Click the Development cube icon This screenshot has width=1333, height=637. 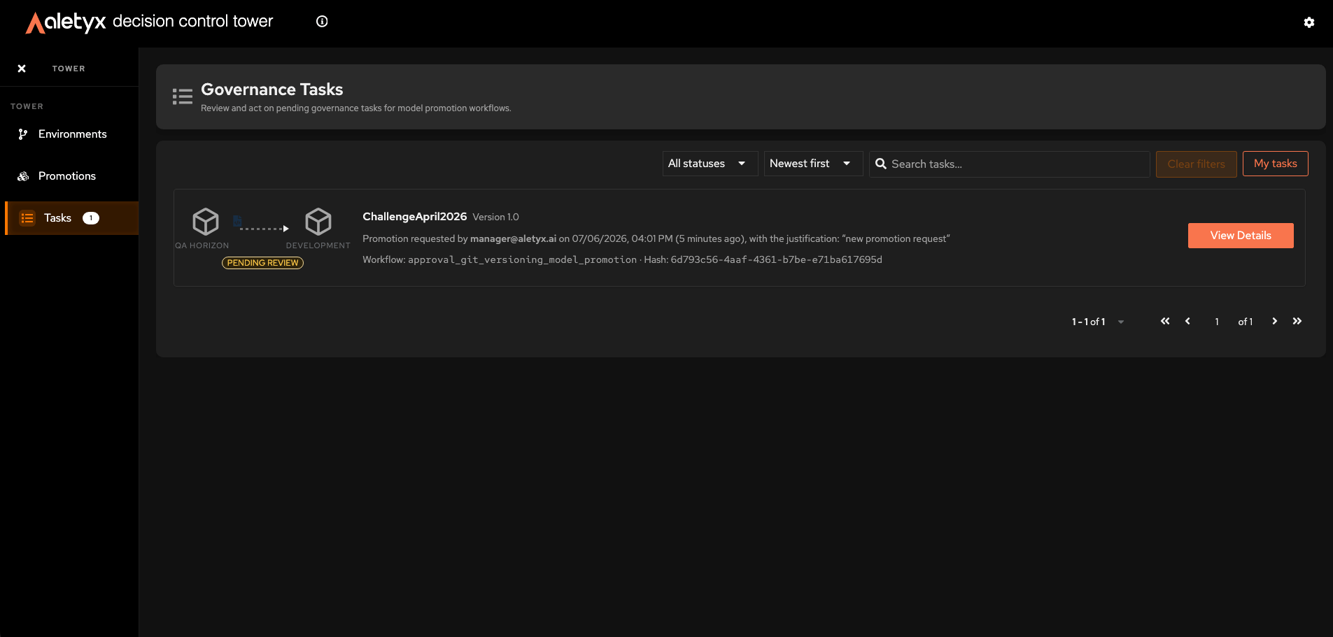click(x=318, y=222)
